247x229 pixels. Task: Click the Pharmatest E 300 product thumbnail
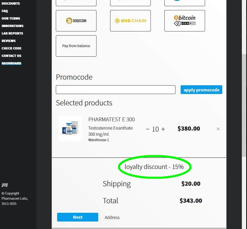click(x=70, y=129)
